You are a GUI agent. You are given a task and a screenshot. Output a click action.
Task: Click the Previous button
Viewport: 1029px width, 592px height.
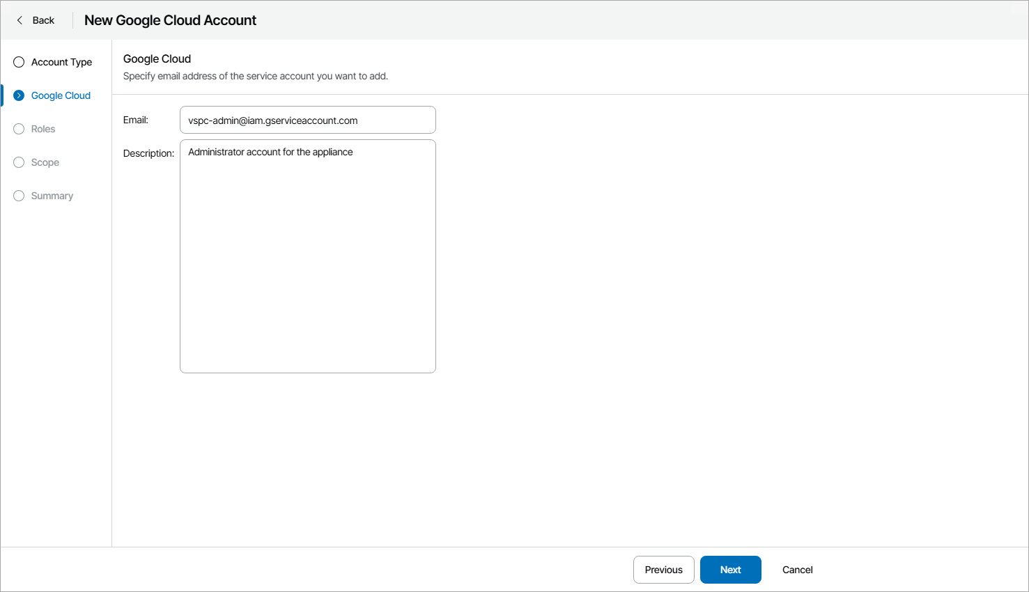click(663, 569)
